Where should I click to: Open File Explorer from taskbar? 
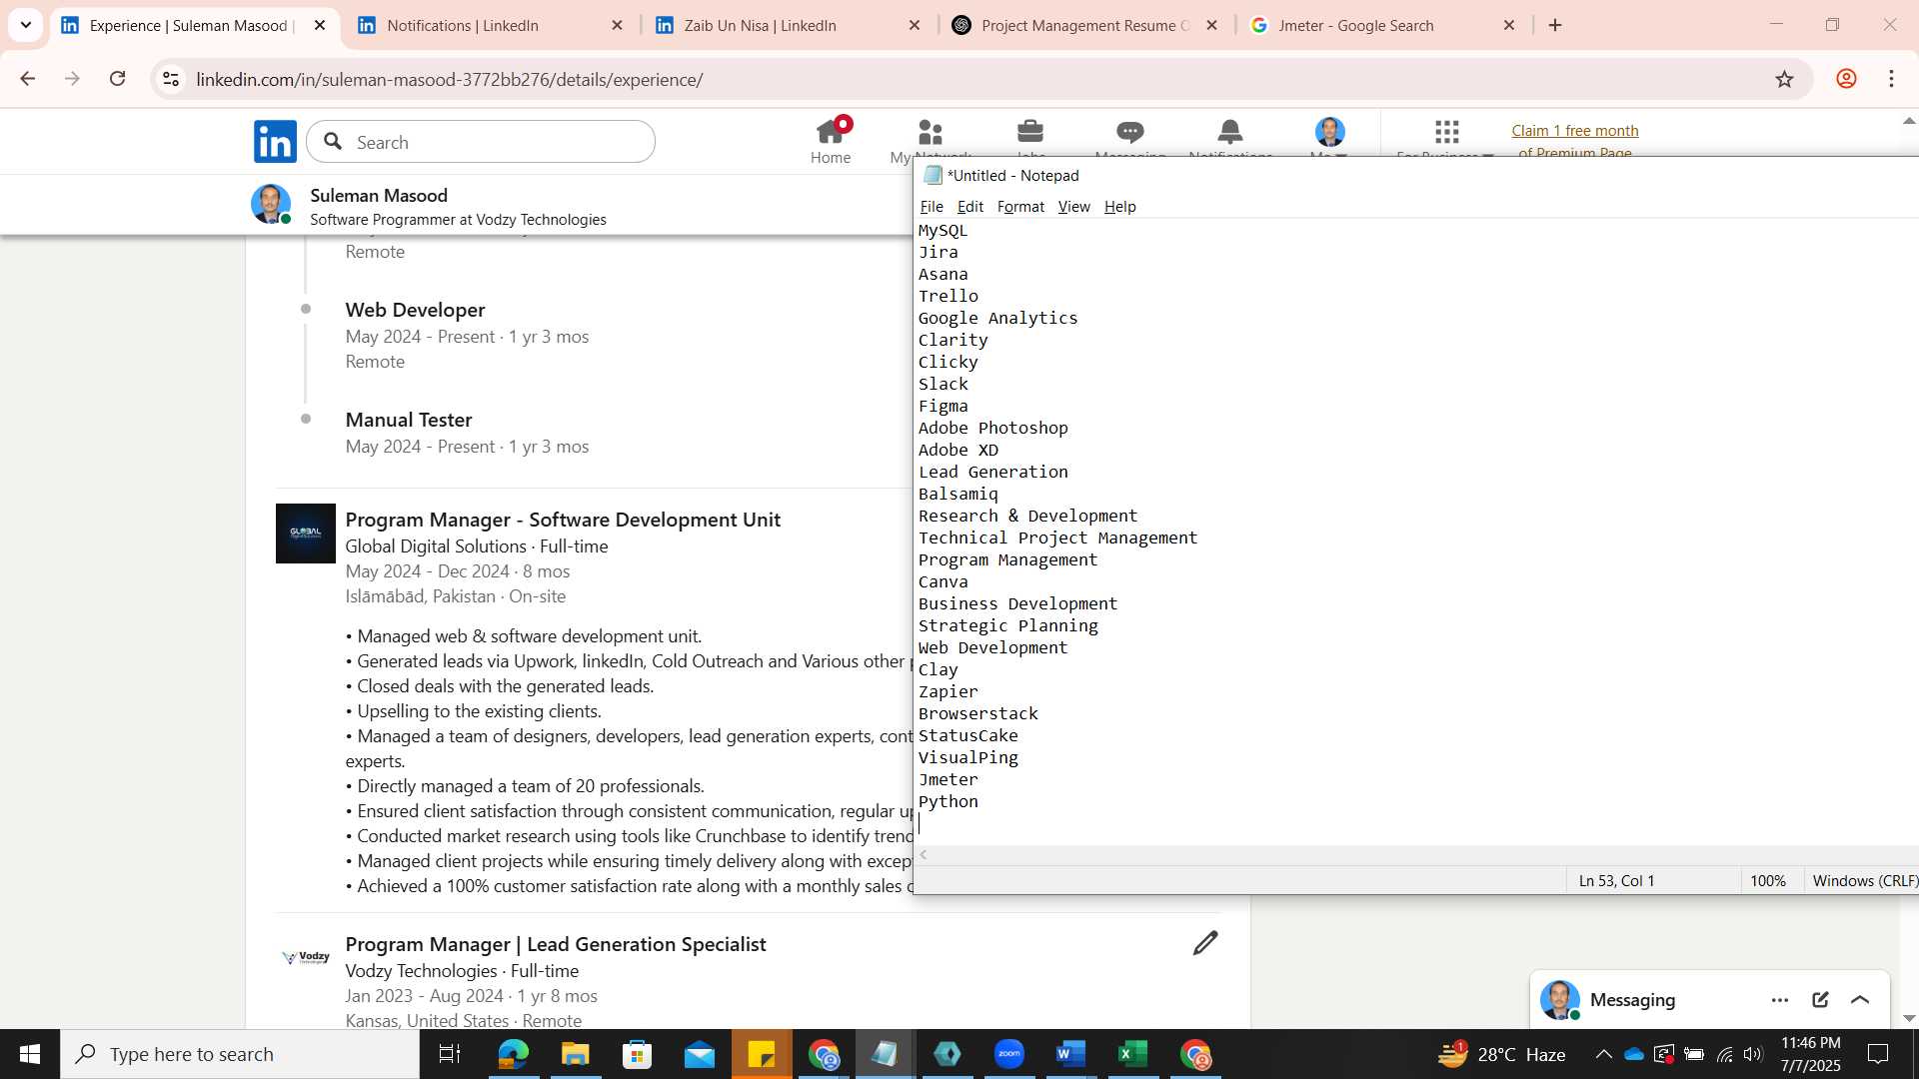click(x=575, y=1054)
